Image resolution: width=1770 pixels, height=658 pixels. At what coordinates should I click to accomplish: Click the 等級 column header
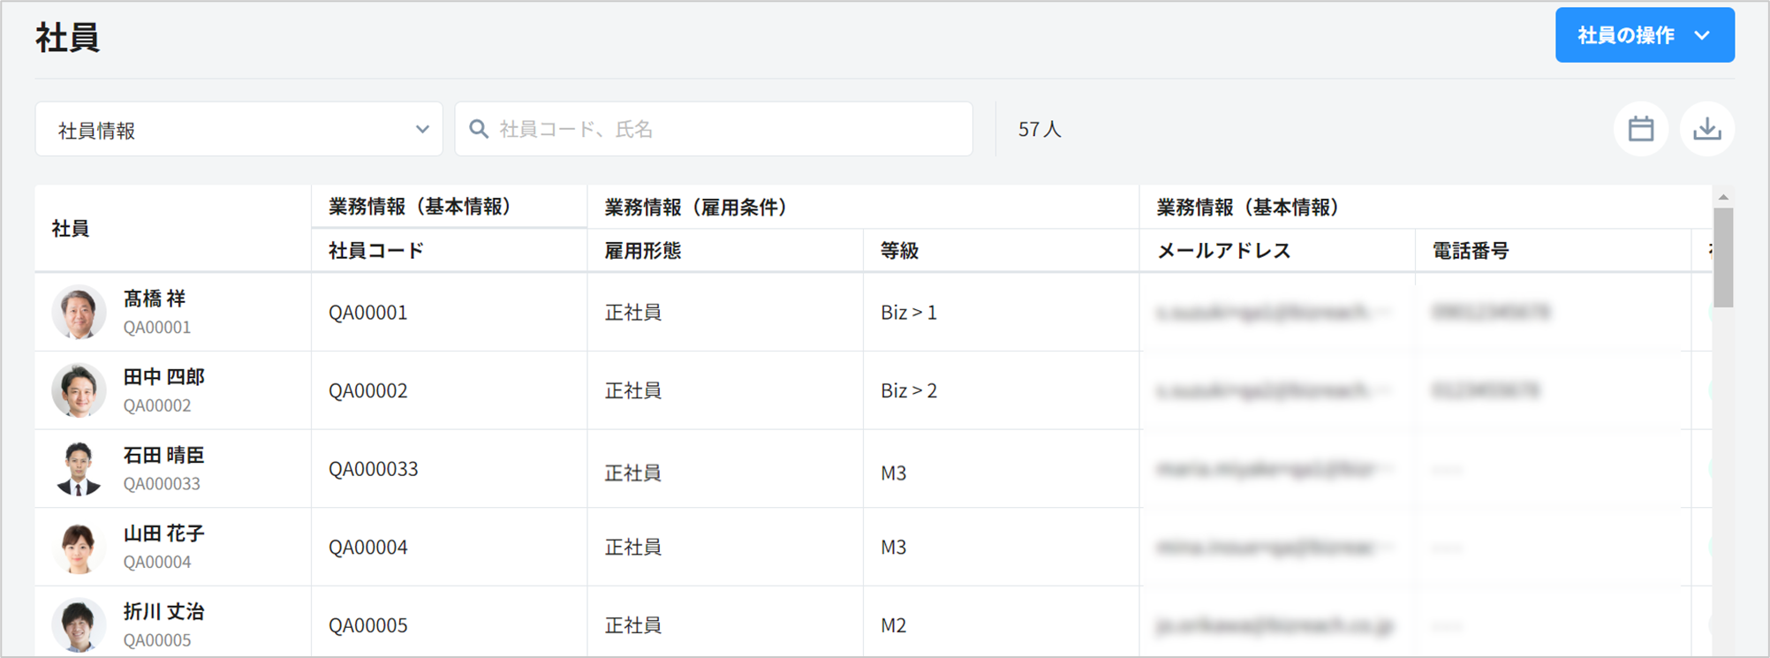click(899, 251)
